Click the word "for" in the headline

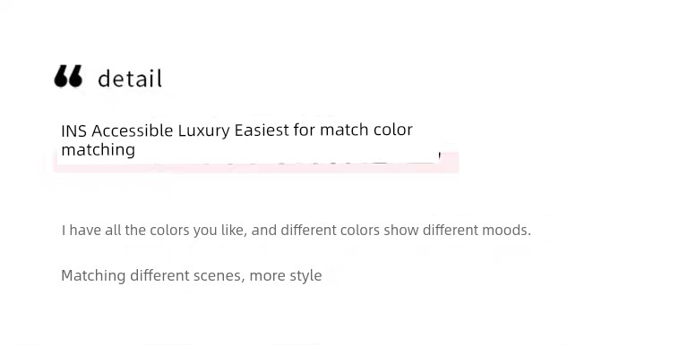pyautogui.click(x=304, y=130)
